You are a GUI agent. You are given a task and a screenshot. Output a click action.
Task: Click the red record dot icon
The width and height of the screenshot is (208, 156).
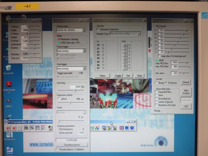point(14,128)
